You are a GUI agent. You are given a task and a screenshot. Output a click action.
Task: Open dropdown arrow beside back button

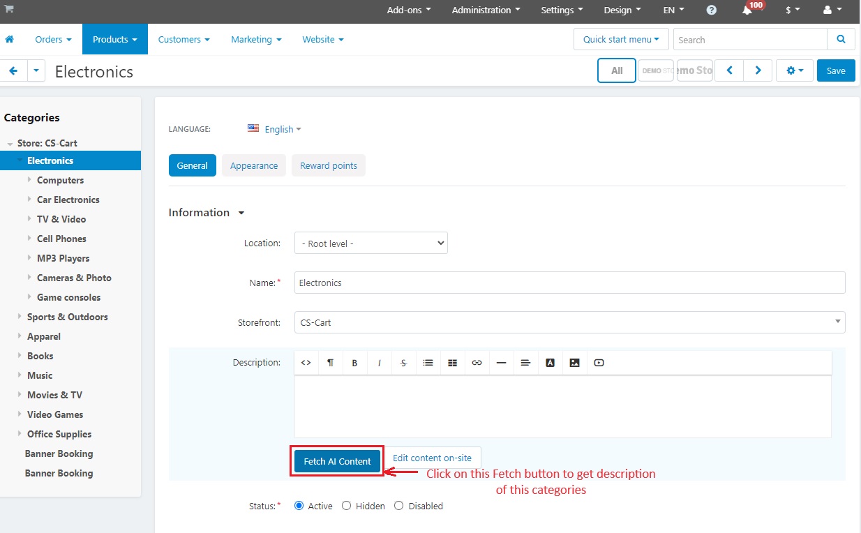[x=36, y=71]
